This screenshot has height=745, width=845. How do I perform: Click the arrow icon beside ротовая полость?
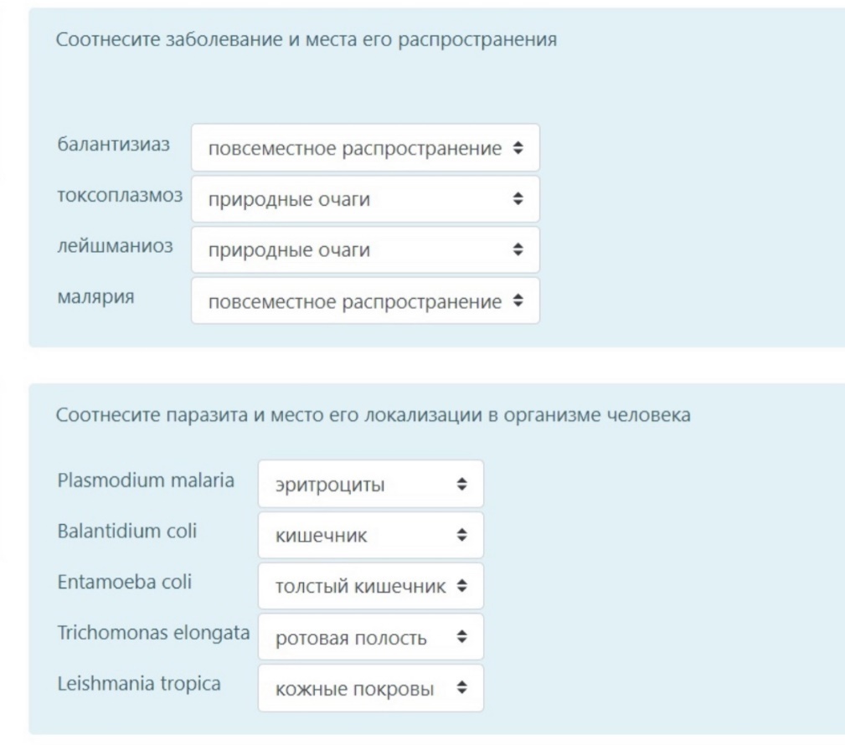pos(461,637)
